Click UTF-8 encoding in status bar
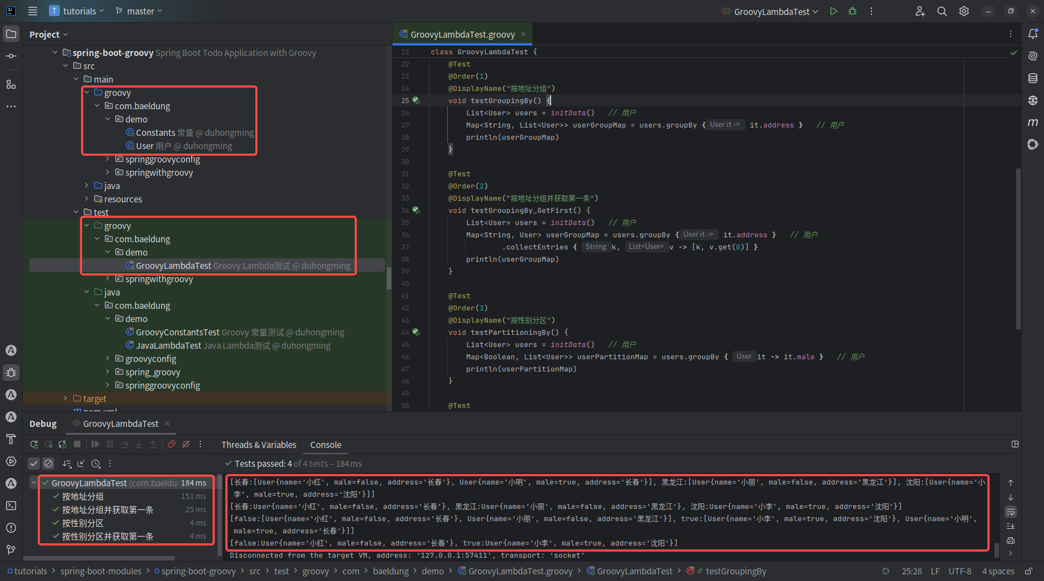Screen dimensions: 1044x581 click(x=960, y=571)
